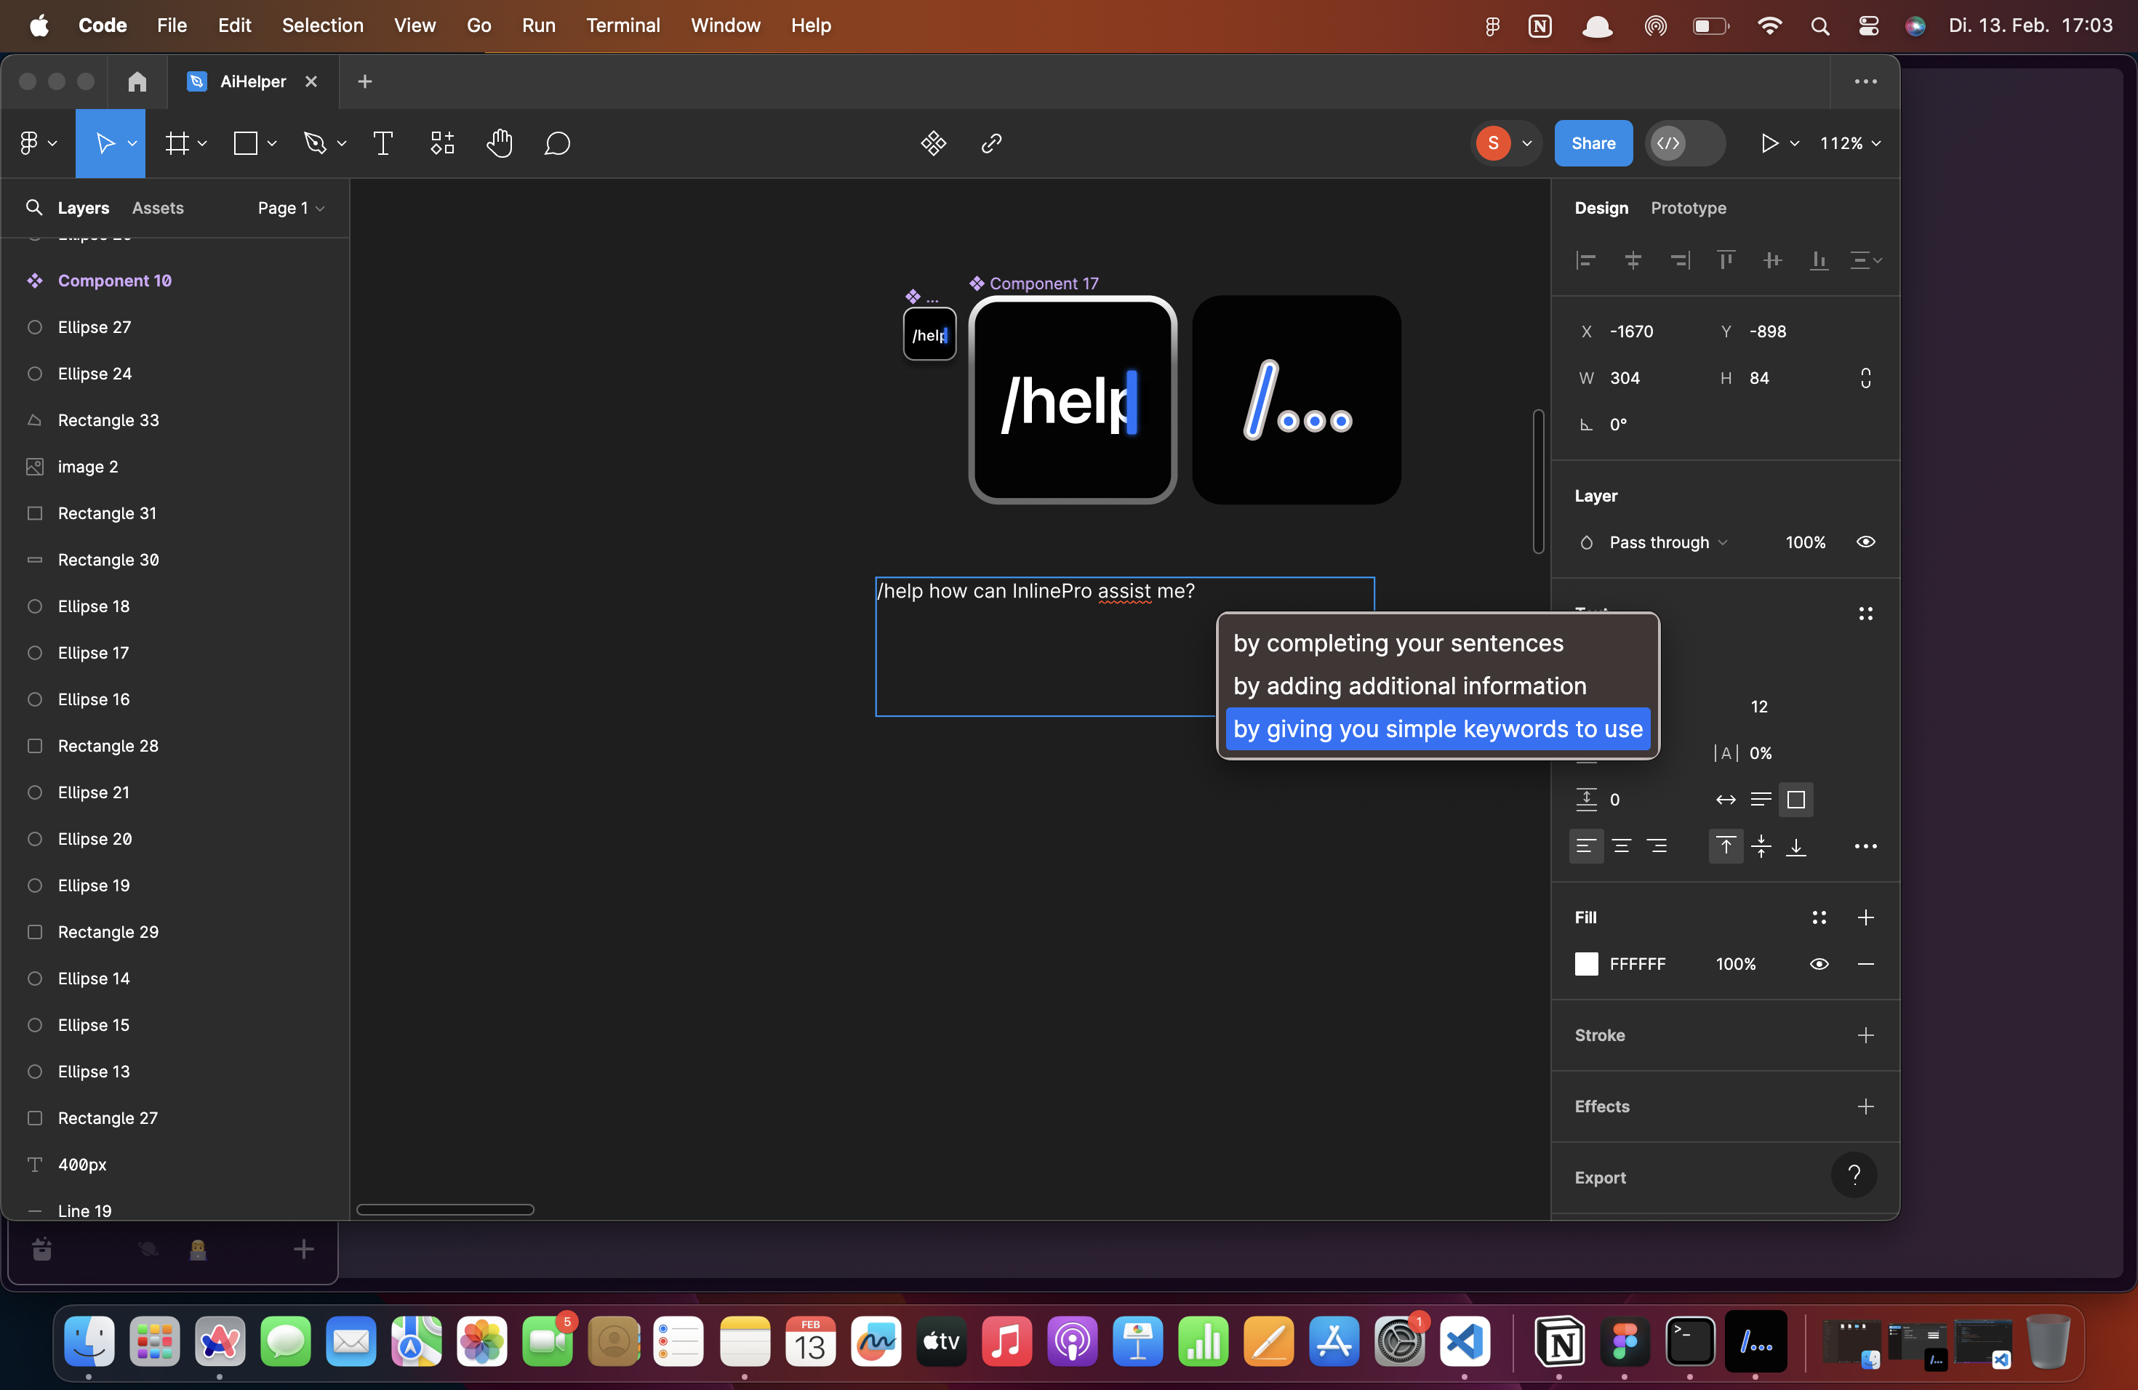Open the 112% zoom dropdown
This screenshot has height=1390, width=2138.
(x=1849, y=142)
